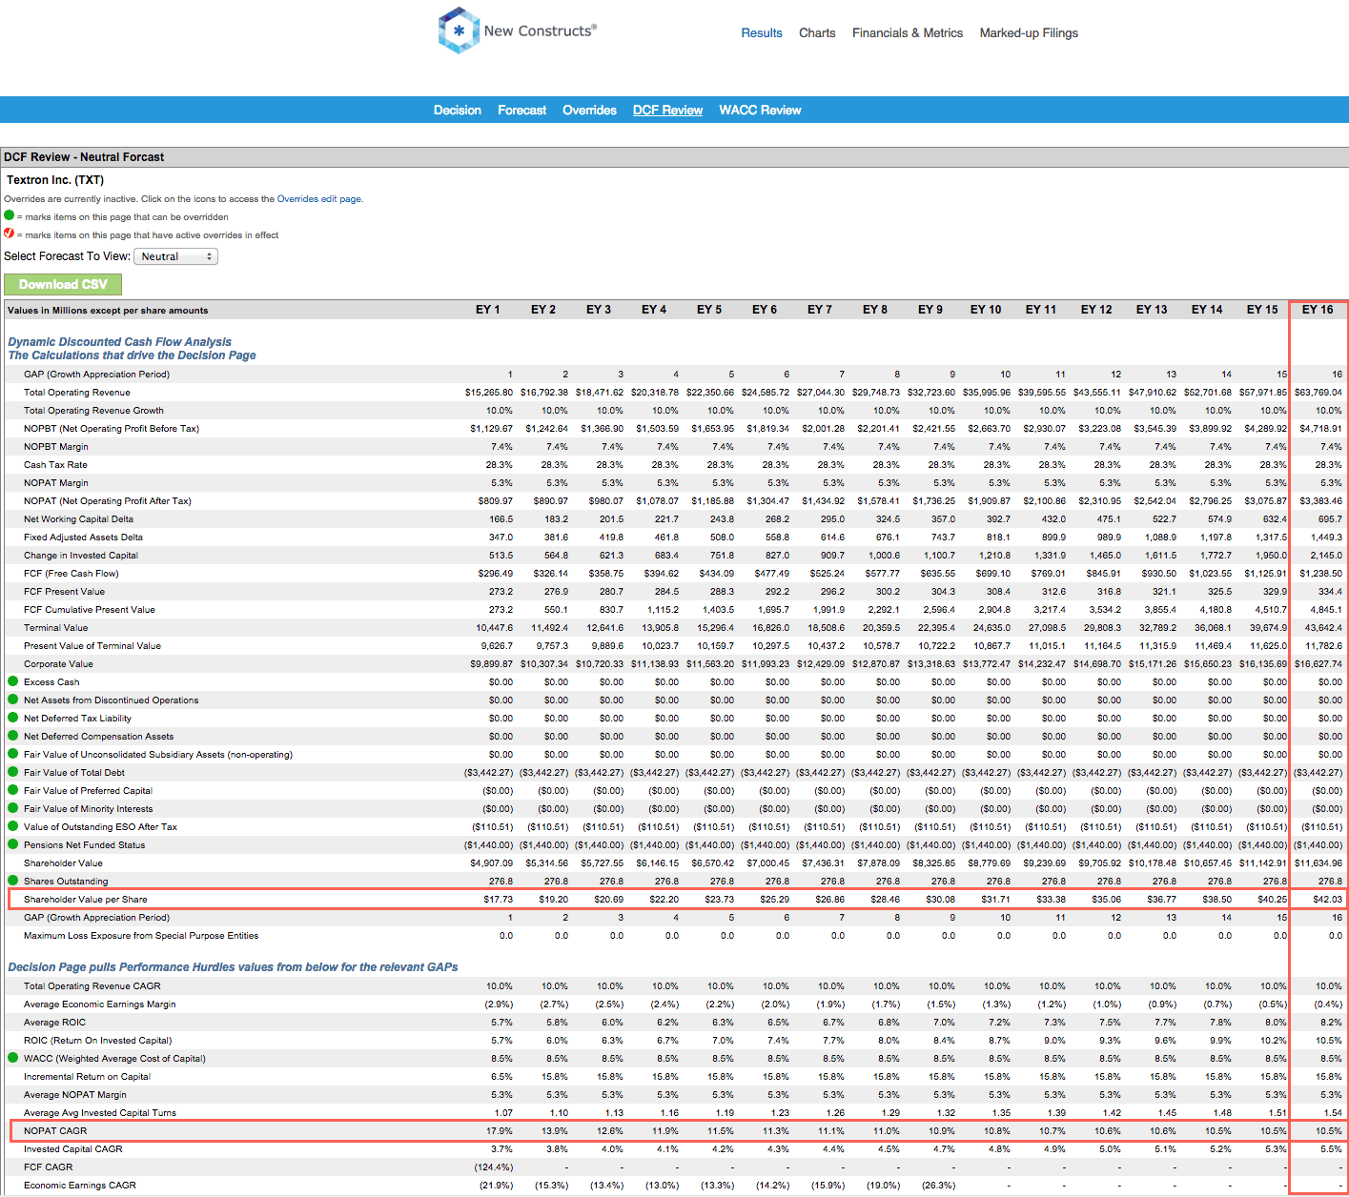The width and height of the screenshot is (1349, 1197).
Task: Click green icon for Fair Value of Preferred Capital
Action: 13,790
